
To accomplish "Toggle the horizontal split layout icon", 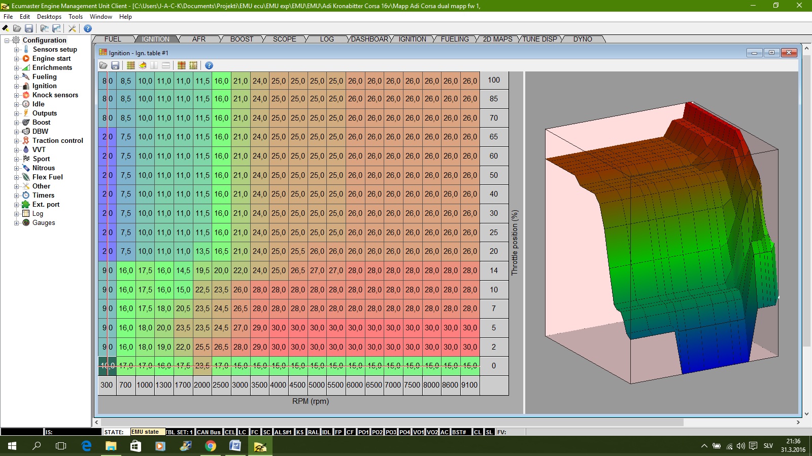I will click(x=165, y=65).
